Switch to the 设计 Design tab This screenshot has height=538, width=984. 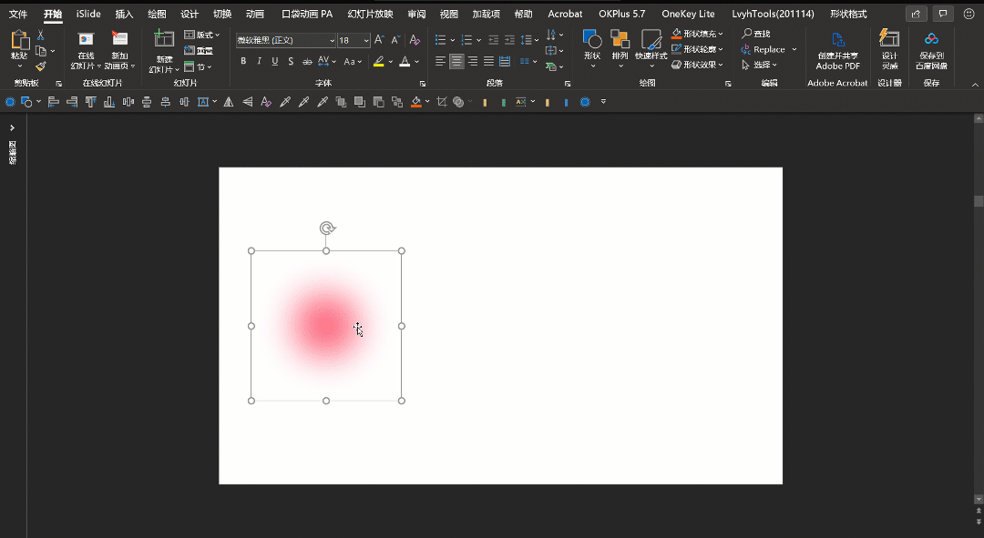tap(190, 14)
